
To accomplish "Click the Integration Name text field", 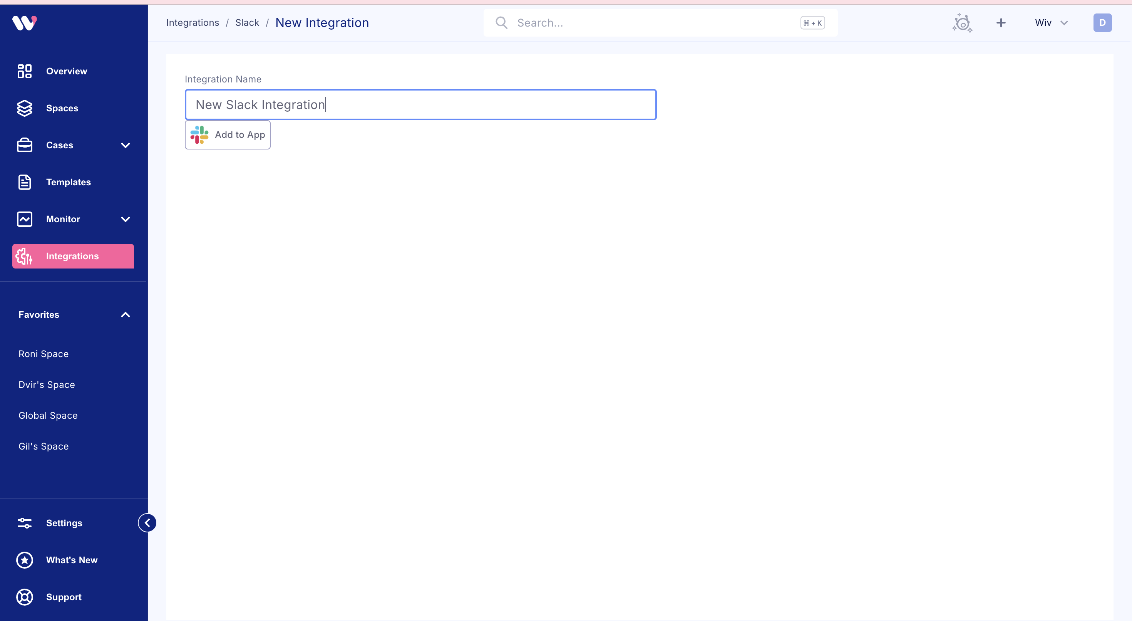I will 420,105.
